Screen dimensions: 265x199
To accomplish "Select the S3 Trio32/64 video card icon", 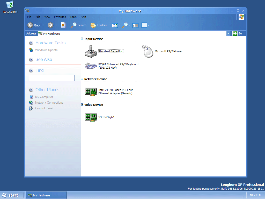I will coord(91,117).
